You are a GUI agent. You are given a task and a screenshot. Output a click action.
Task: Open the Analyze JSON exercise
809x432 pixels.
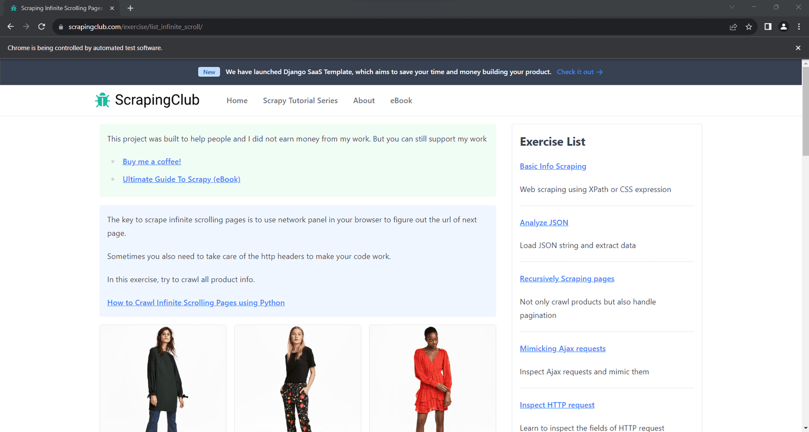click(x=544, y=222)
